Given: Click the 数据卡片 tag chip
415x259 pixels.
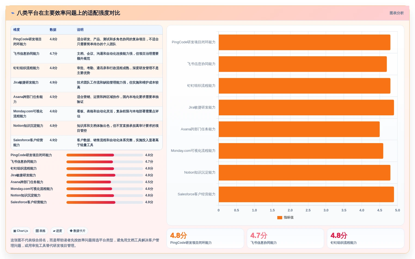Looking at the screenshot, I should point(78,231).
